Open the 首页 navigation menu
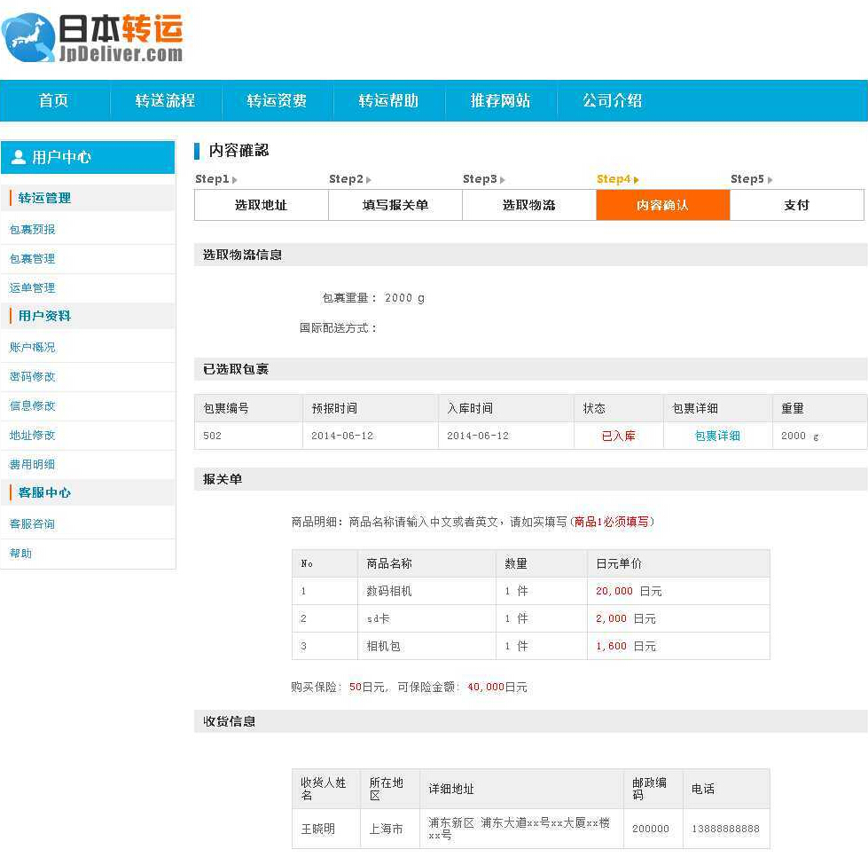 pyautogui.click(x=53, y=101)
